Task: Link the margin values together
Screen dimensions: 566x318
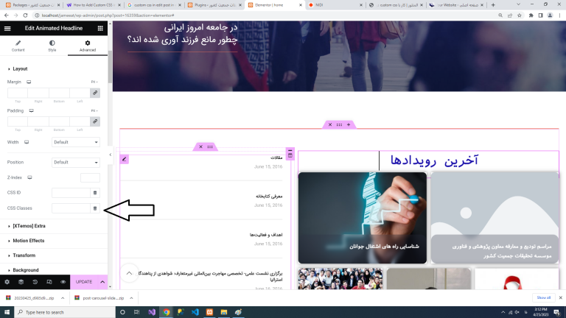Action: [x=94, y=93]
